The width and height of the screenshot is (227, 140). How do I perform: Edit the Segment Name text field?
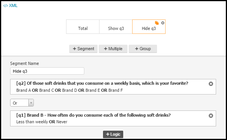(47, 71)
